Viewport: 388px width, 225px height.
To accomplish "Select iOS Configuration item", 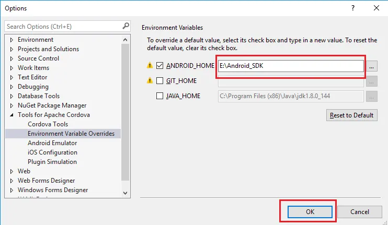I will (52, 152).
